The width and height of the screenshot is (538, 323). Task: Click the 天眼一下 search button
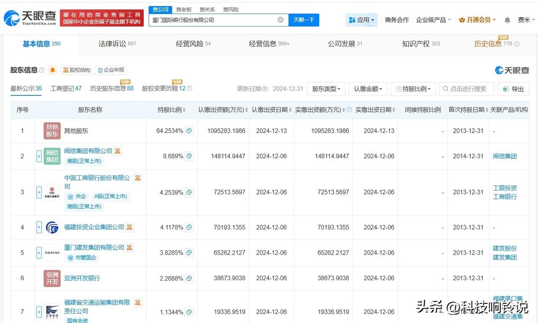click(x=304, y=20)
